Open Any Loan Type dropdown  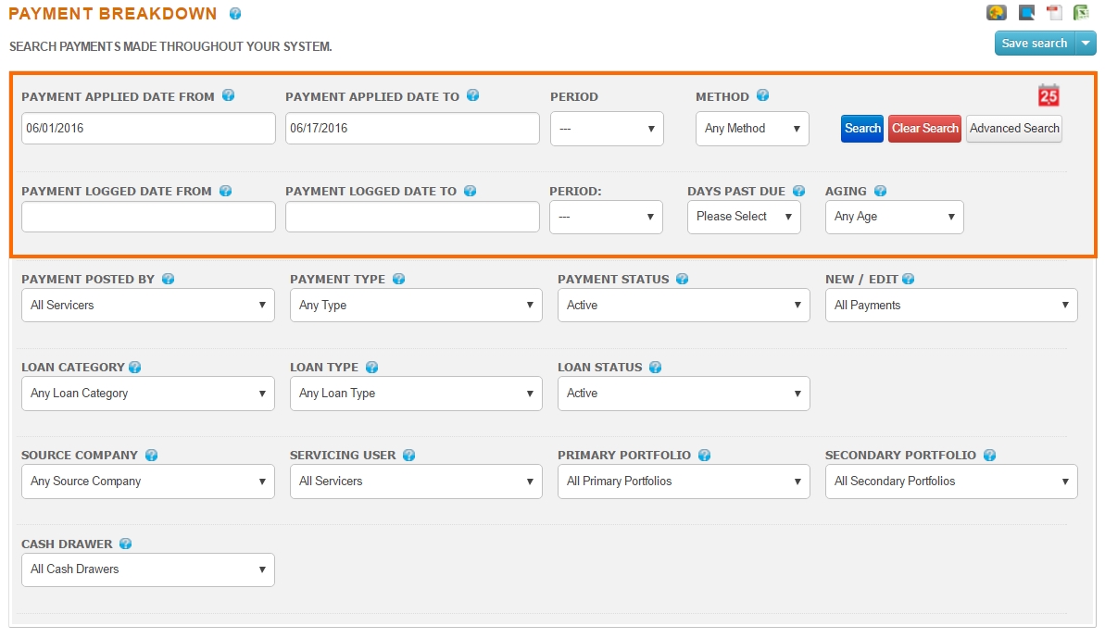point(416,393)
